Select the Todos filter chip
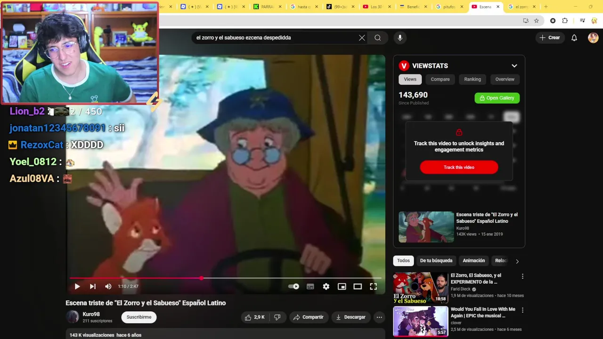 click(x=403, y=260)
